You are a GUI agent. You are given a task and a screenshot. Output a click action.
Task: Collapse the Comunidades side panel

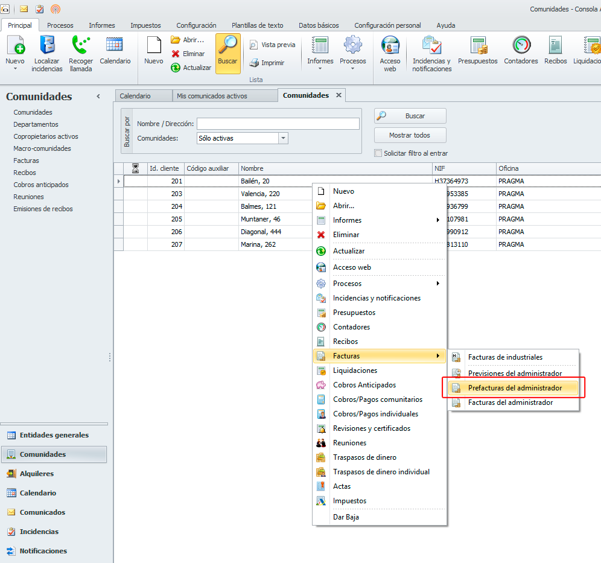coord(98,97)
